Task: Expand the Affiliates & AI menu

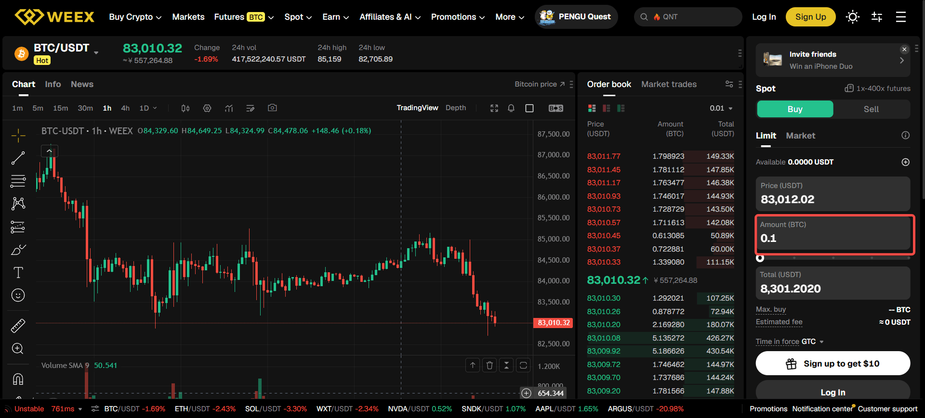Action: click(x=390, y=17)
